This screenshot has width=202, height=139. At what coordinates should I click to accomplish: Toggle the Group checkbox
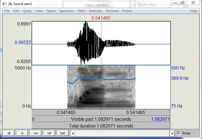179,133
